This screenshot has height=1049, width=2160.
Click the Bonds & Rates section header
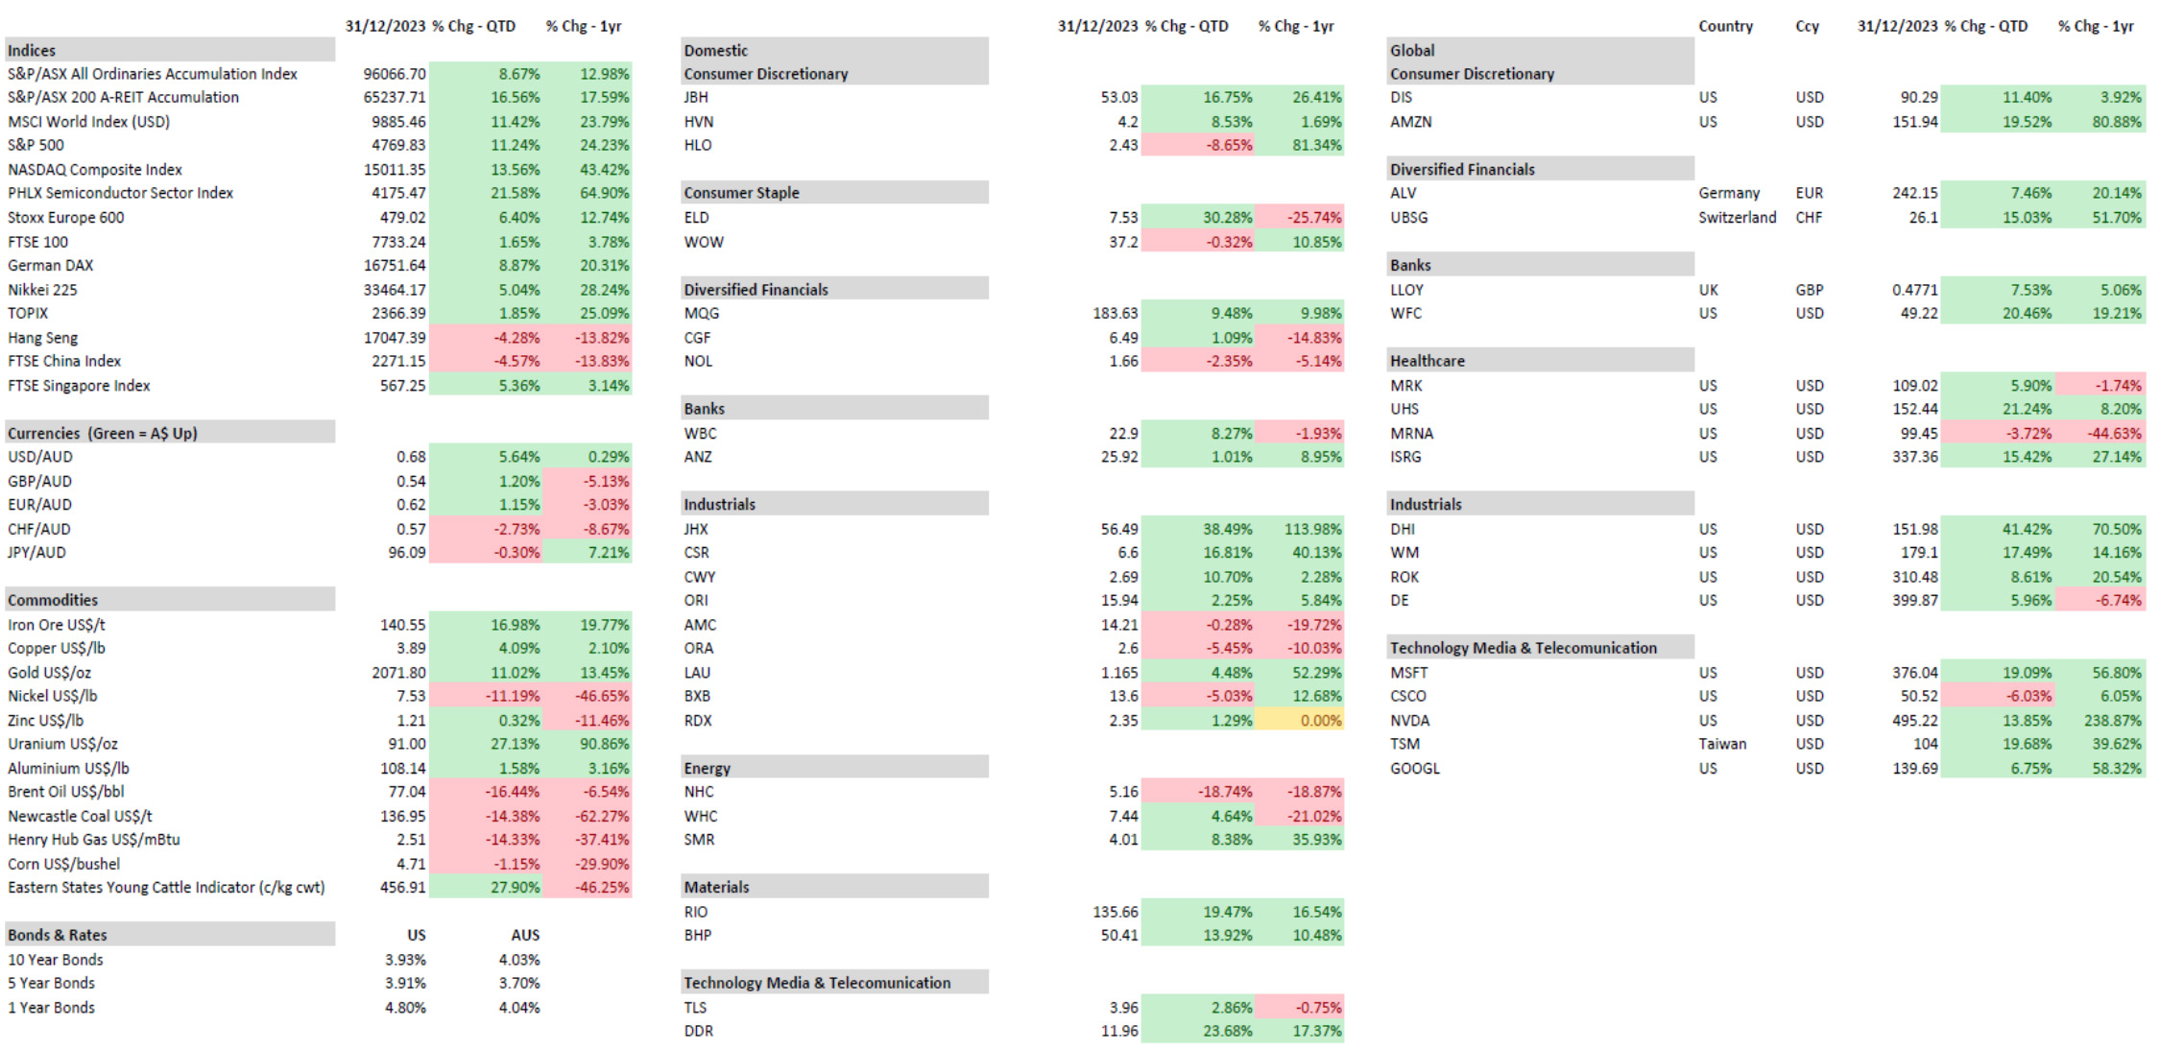tap(58, 935)
